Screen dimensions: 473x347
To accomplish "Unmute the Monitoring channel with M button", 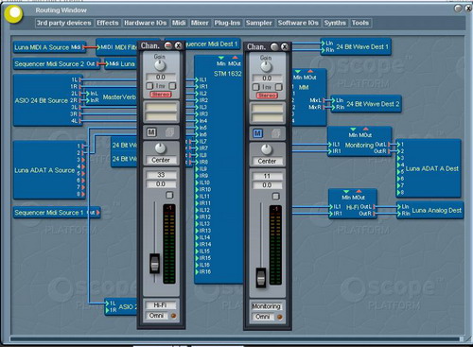I will tap(257, 133).
